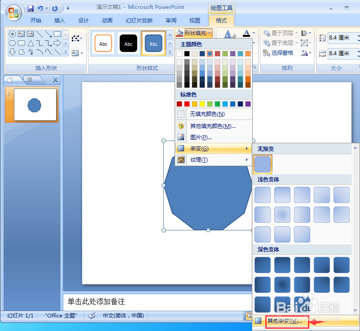Open the rotate objects dropdown
Image resolution: width=360 pixels, height=331 pixels.
pyautogui.click(x=306, y=53)
